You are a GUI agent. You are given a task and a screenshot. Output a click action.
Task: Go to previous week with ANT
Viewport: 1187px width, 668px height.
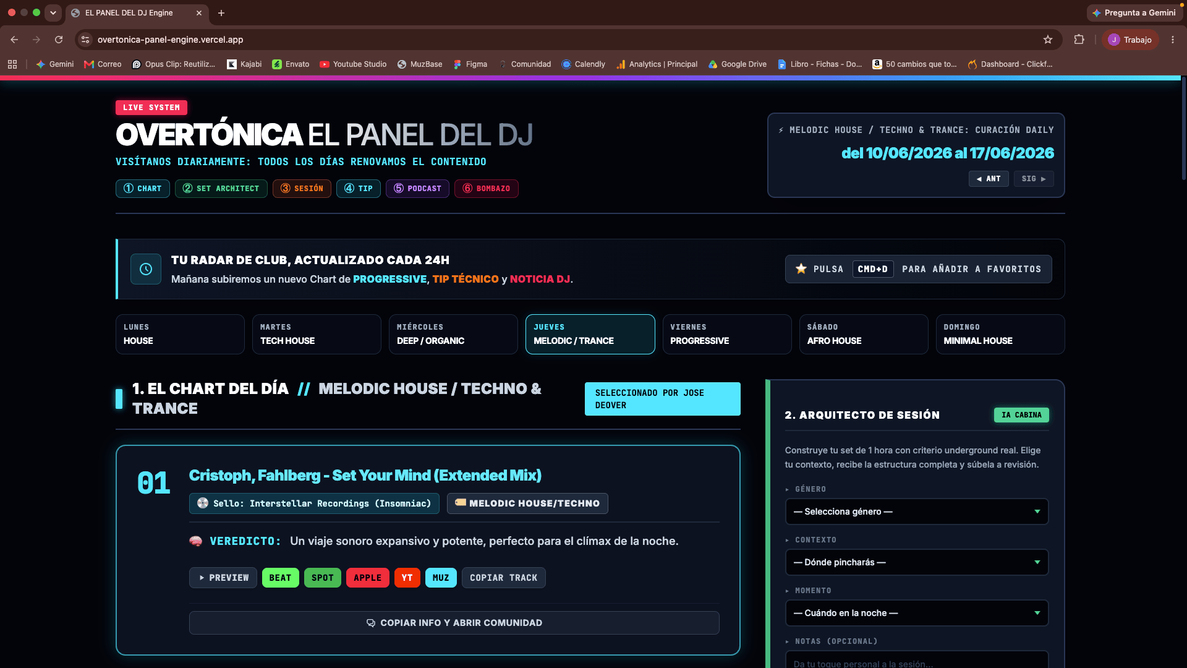[x=989, y=179]
